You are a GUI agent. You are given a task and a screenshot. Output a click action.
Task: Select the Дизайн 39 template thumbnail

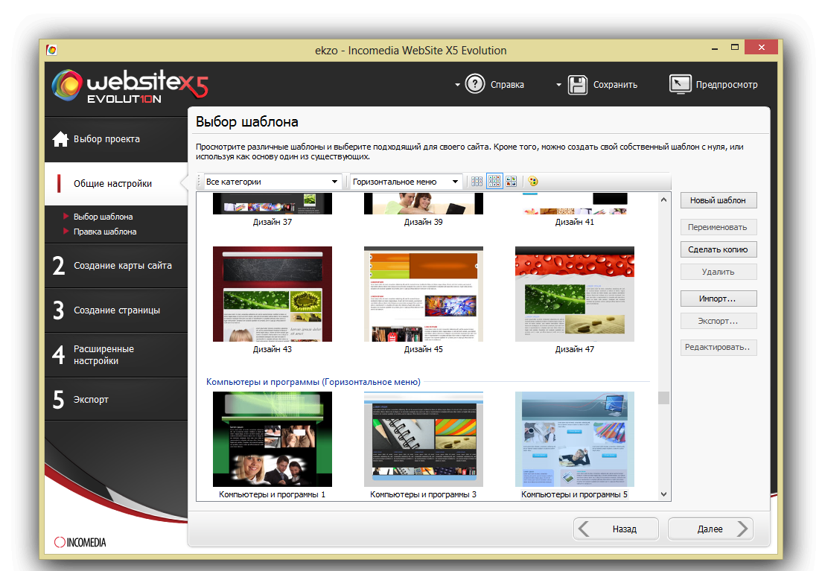[424, 203]
